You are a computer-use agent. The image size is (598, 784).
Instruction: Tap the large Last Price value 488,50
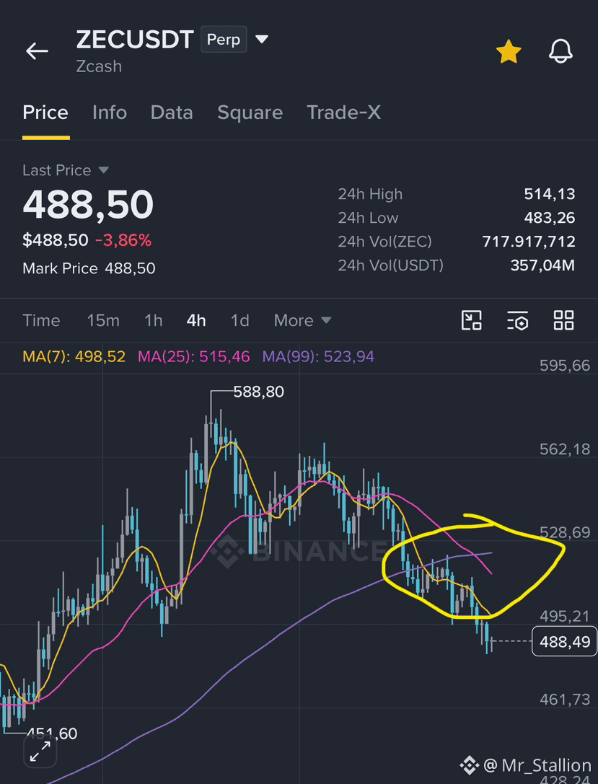pyautogui.click(x=88, y=205)
